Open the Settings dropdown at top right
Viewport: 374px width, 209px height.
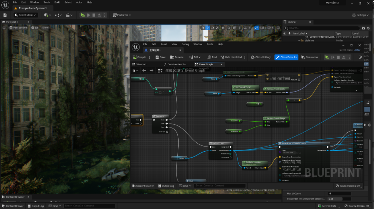pos(361,15)
